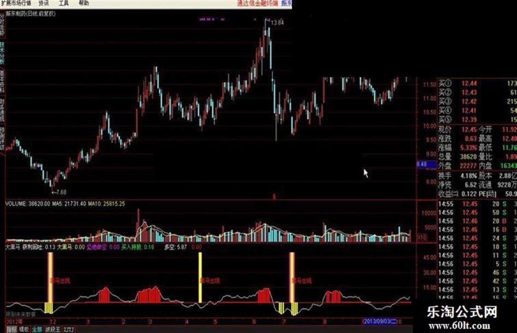This screenshot has height=333, width=517.
Task: Click the 买③ bid price 12.42
Action: (469, 102)
